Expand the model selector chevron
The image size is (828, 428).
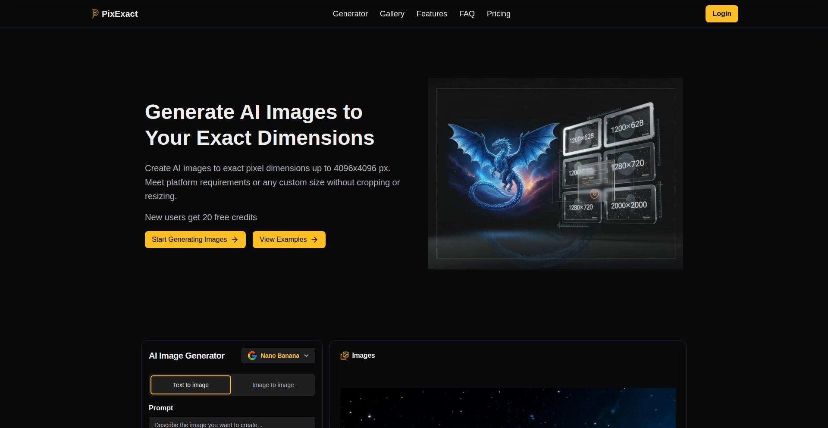pyautogui.click(x=306, y=356)
